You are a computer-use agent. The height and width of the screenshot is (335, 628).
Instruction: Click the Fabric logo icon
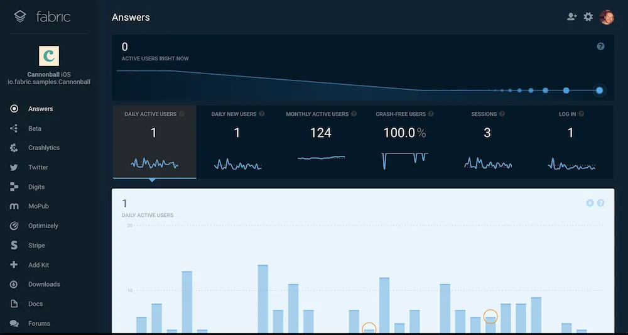coord(20,16)
